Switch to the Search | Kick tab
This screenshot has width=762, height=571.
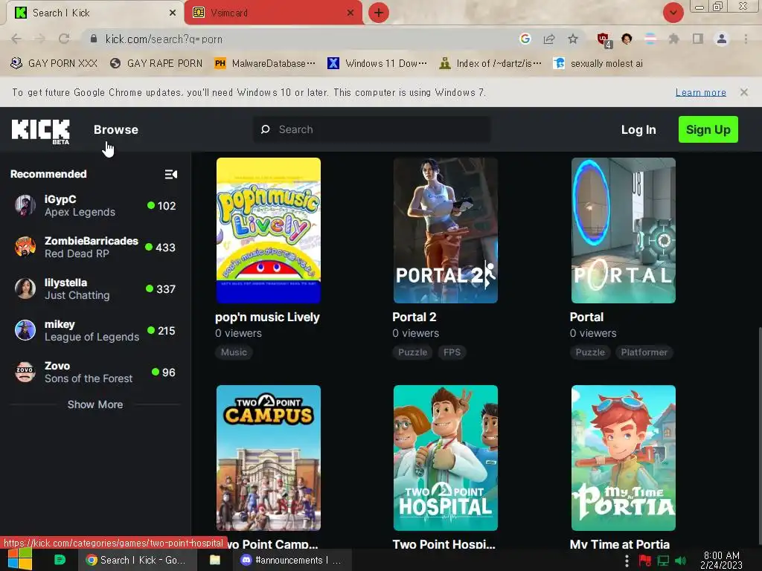point(95,13)
